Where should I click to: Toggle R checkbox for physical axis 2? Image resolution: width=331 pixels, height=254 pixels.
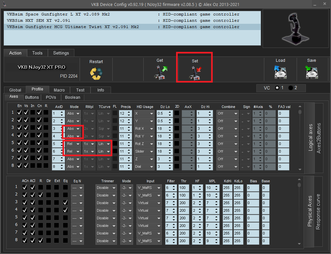[41, 195]
